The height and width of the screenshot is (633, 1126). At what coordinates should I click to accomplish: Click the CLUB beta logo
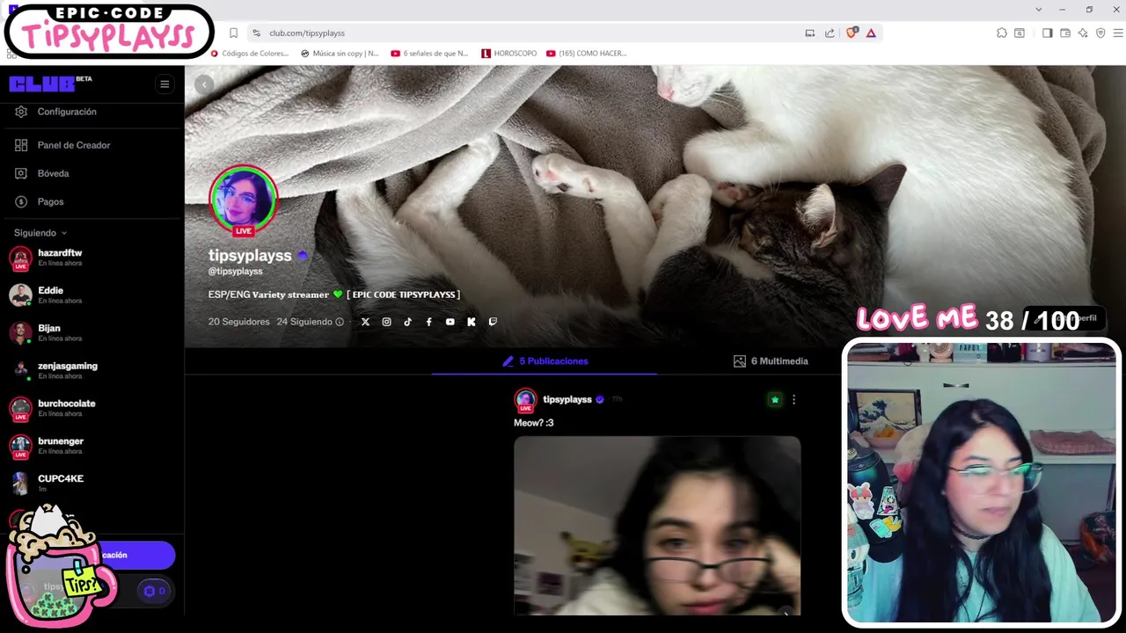[x=50, y=84]
